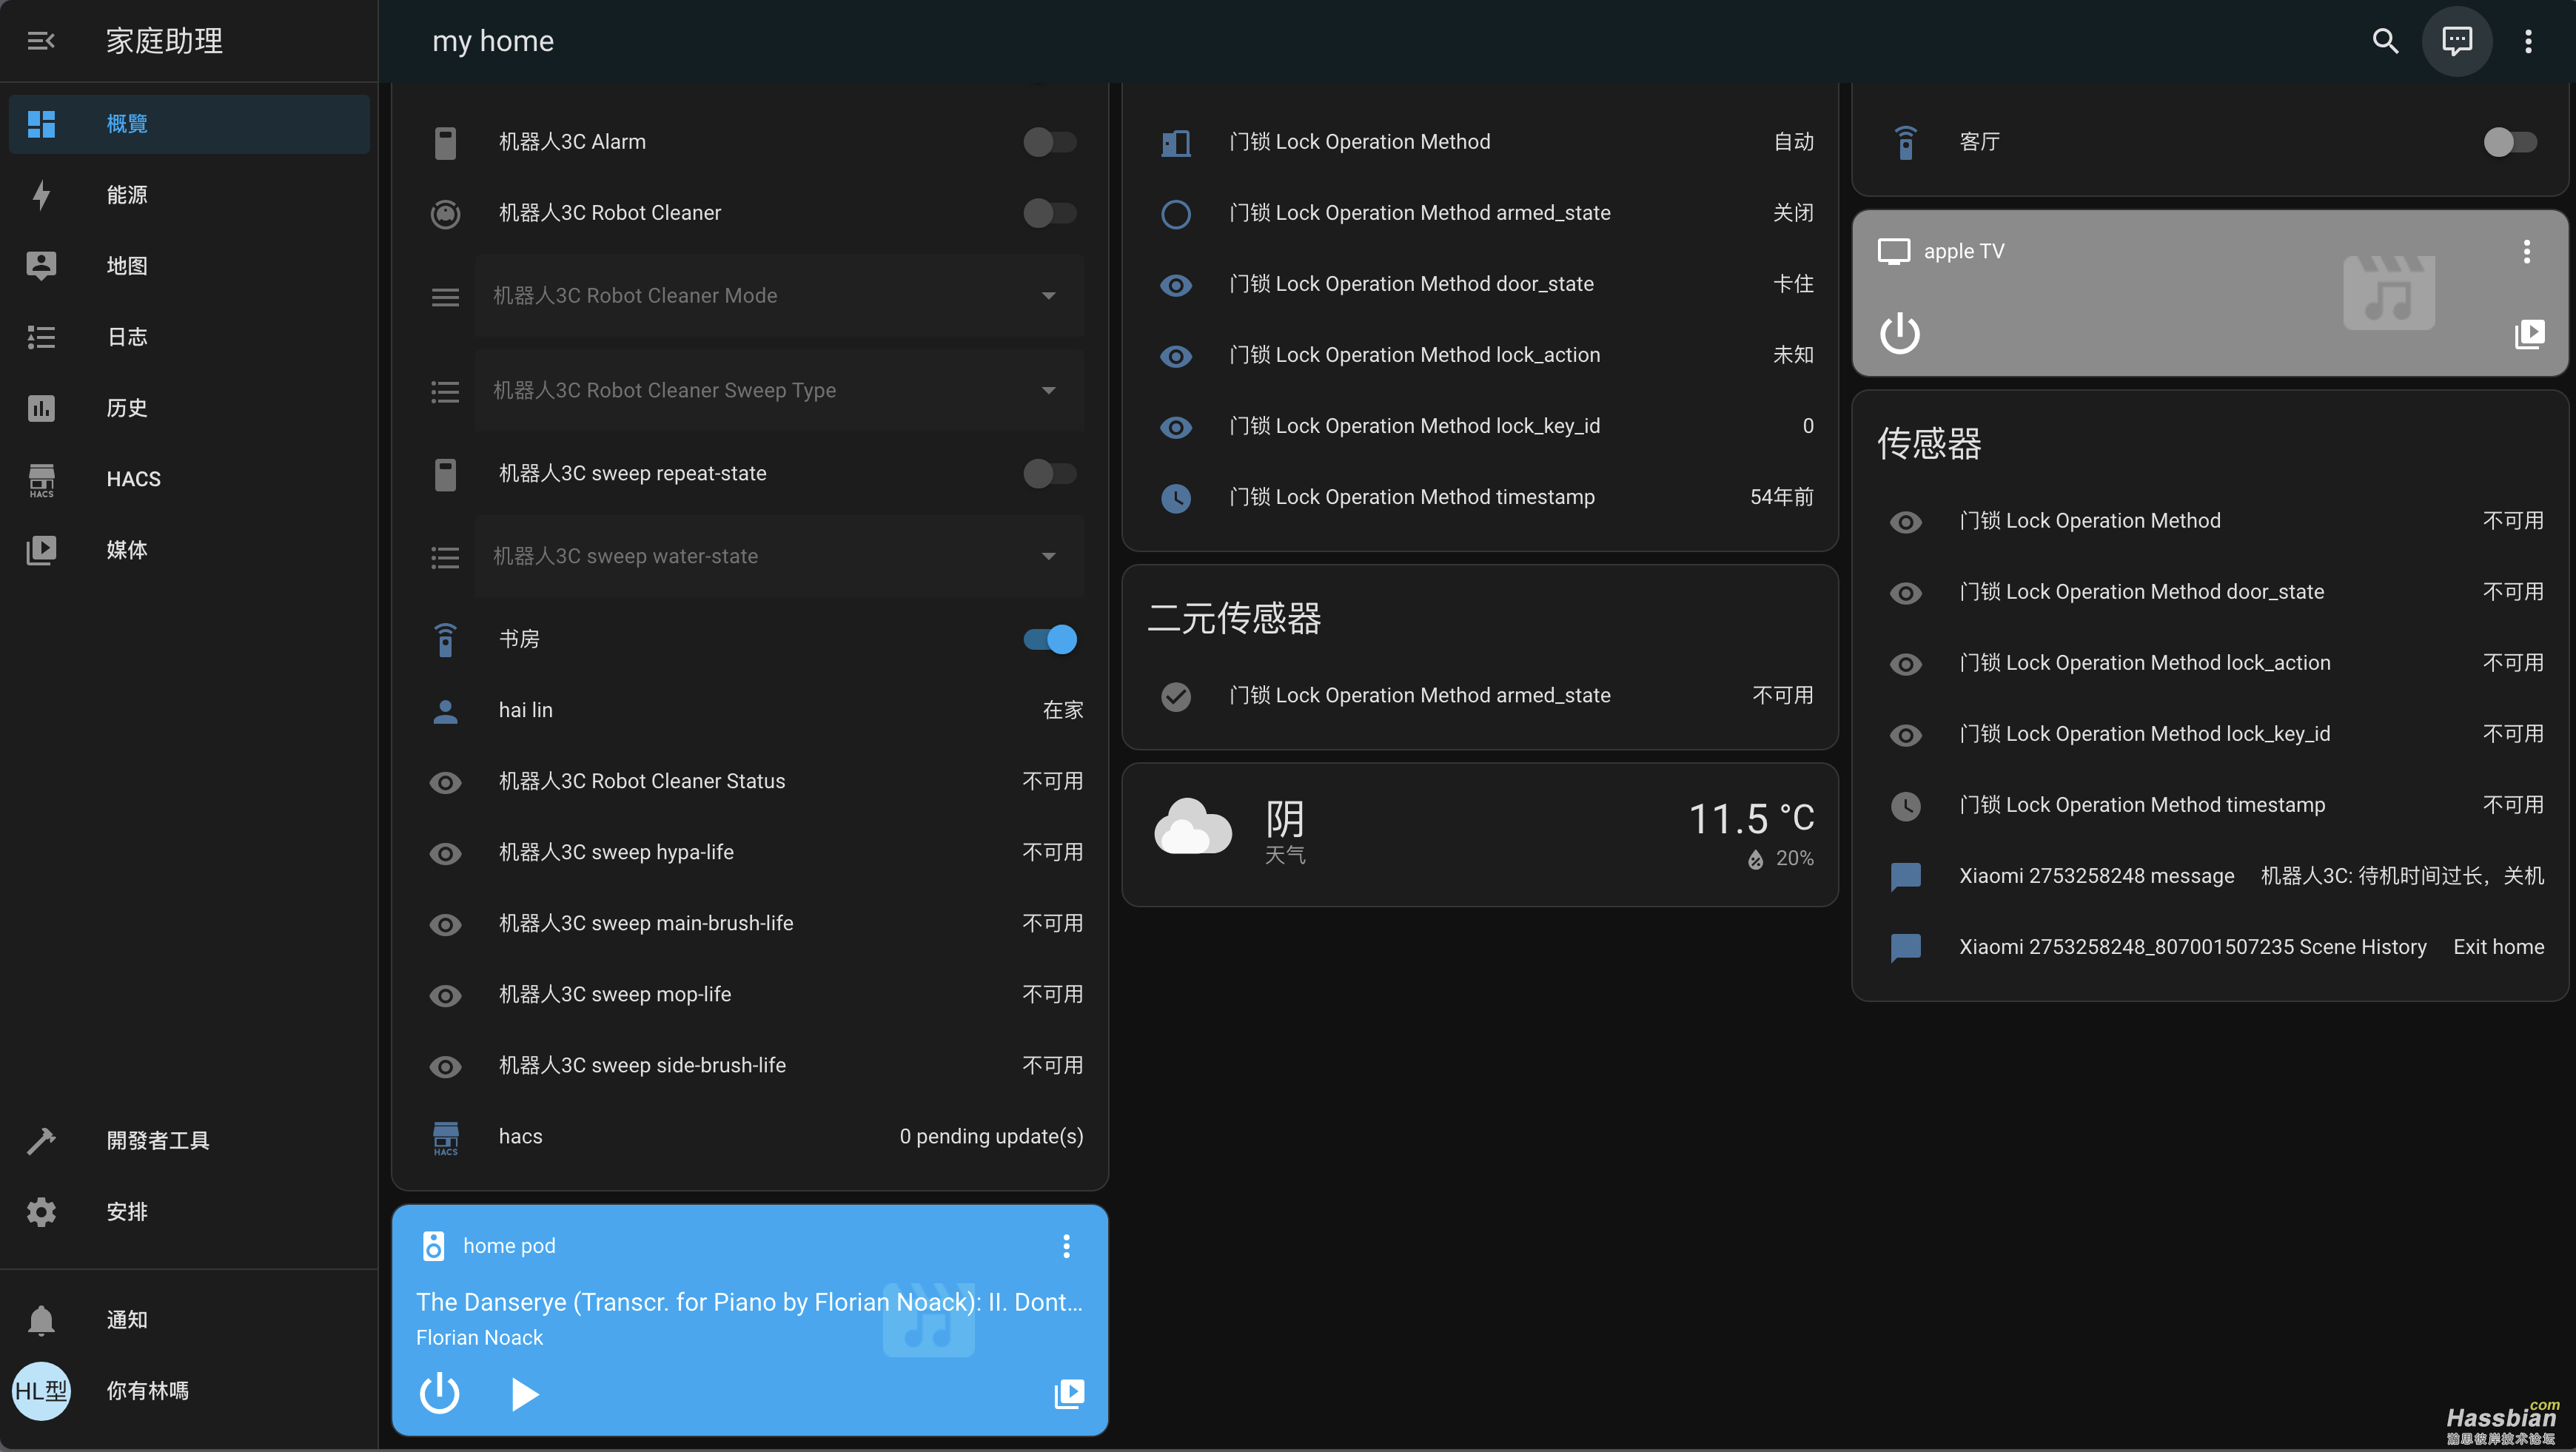Open the 媒体 media page
The image size is (2576, 1452).
point(189,550)
